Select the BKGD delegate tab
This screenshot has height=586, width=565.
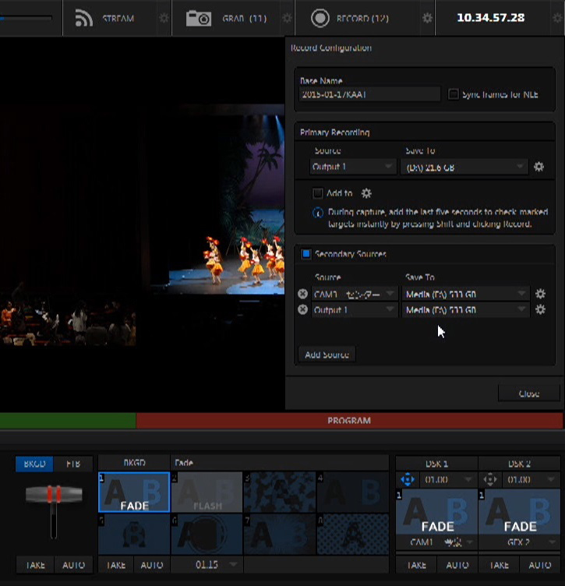[34, 464]
